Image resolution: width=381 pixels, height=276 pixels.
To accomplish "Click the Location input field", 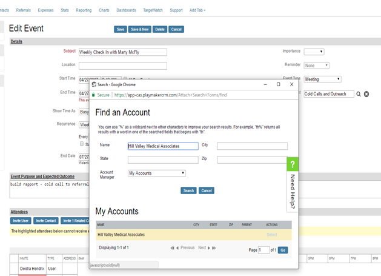I will (x=123, y=66).
